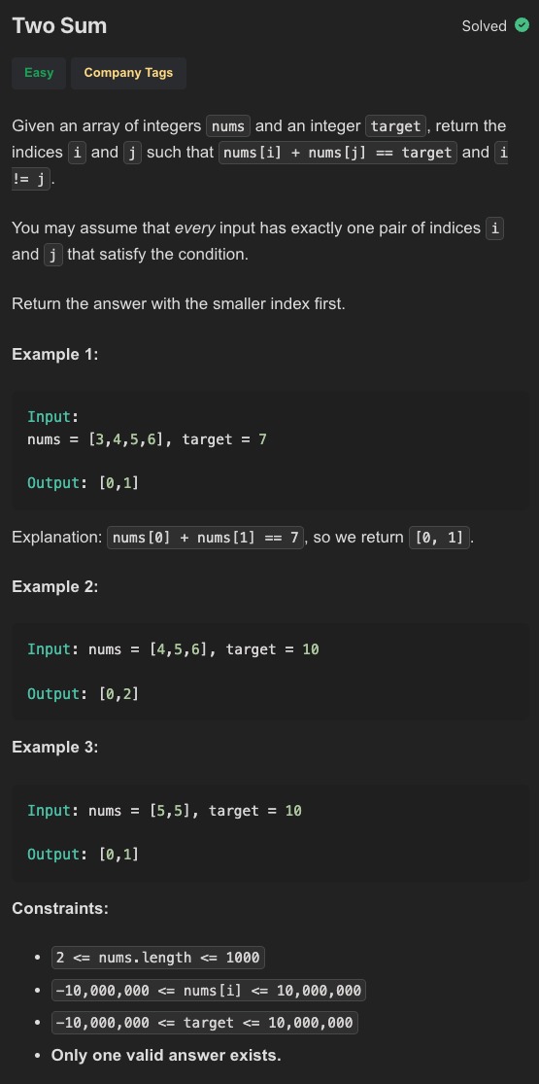
Task: Click the explanation code 'nums[0] + nums[1] == 7'
Action: pos(205,538)
